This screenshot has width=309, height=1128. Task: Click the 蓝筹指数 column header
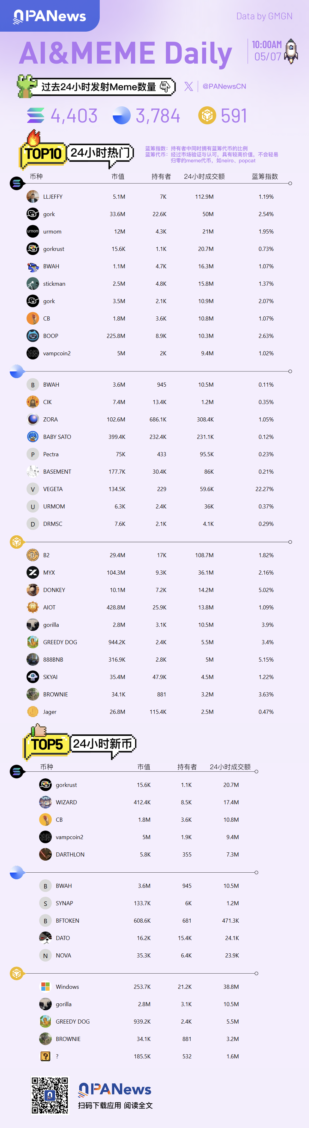pyautogui.click(x=265, y=177)
